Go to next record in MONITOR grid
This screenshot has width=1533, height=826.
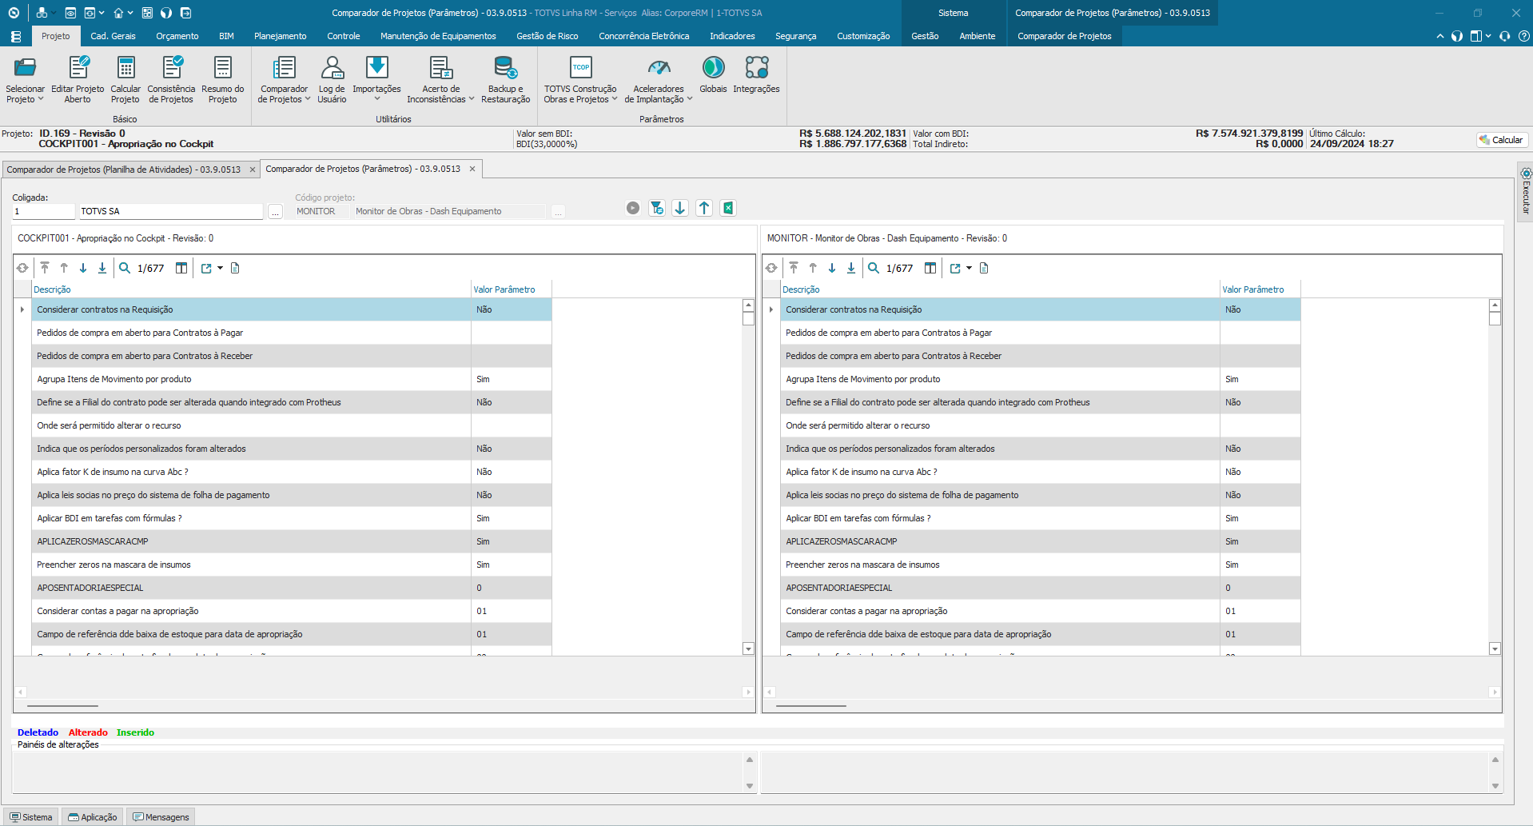pyautogui.click(x=832, y=268)
